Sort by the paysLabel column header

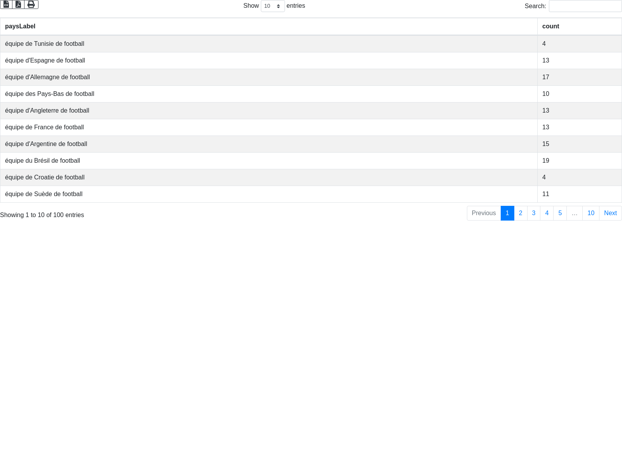[x=20, y=26]
